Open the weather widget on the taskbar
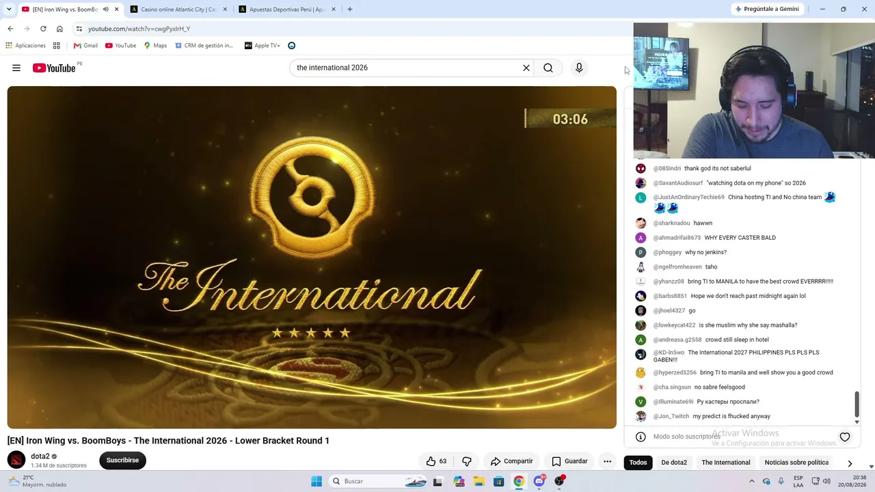This screenshot has height=492, width=875. [x=37, y=481]
